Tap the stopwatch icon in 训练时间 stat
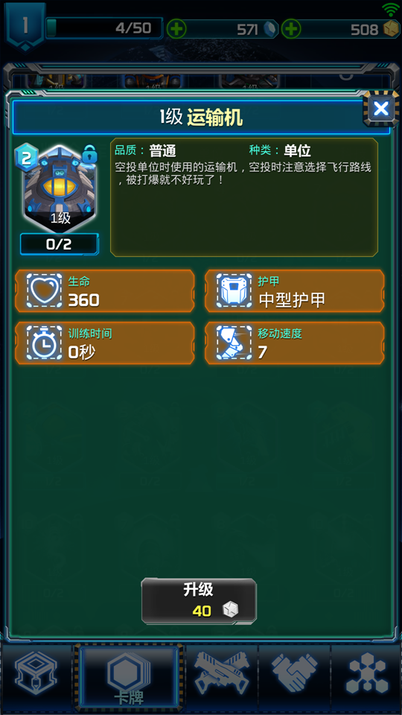402x715 pixels. (44, 343)
